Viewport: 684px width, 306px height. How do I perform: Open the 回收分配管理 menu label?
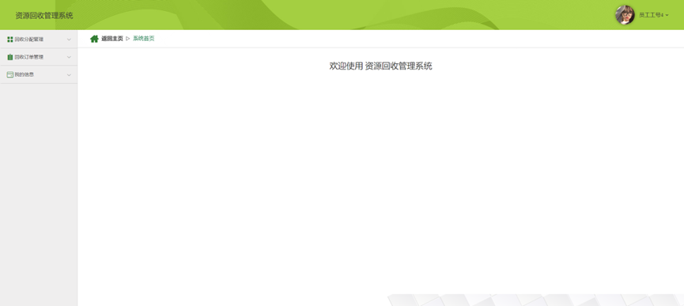[28, 40]
